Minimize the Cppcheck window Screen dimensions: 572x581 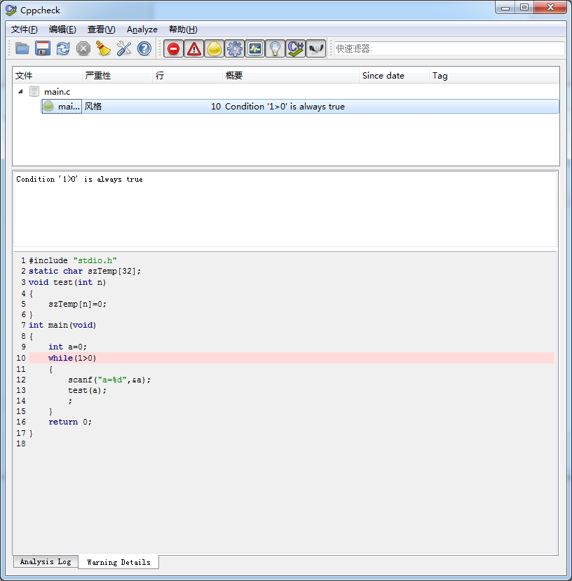coord(505,8)
